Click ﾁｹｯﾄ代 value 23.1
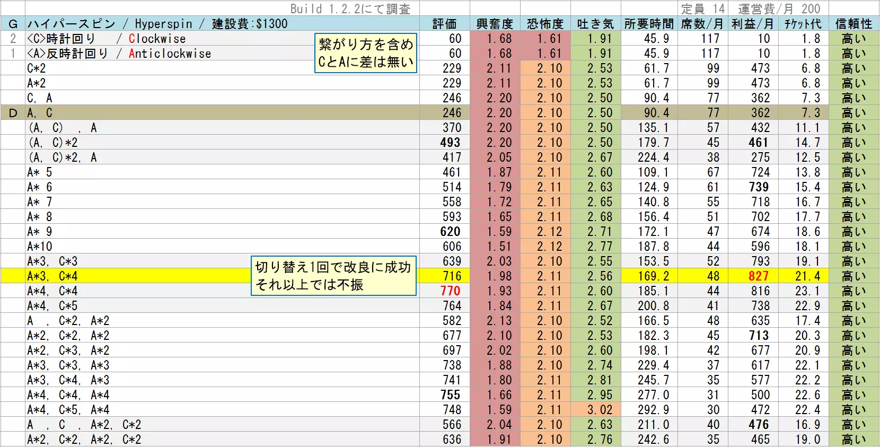The height and width of the screenshot is (447, 880). tap(807, 291)
